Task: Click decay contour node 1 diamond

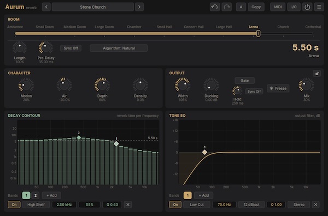Action: [116, 144]
